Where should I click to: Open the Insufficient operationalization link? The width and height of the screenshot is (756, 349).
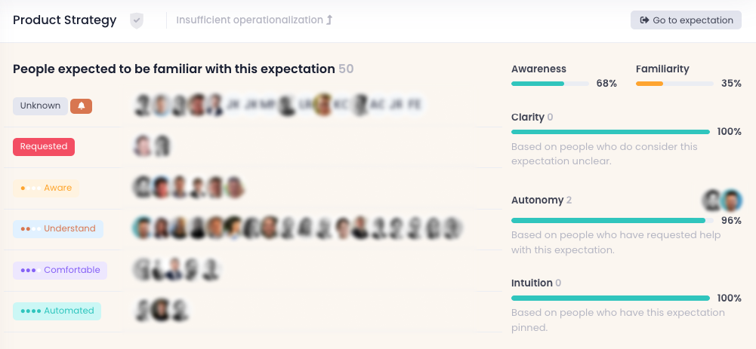(249, 20)
